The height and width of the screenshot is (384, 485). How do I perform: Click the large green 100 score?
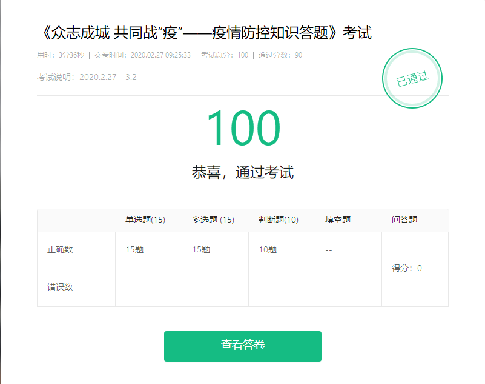(x=243, y=129)
